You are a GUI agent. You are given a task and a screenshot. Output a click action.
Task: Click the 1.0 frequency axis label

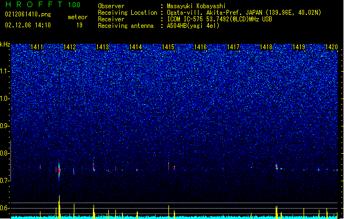click(4, 99)
